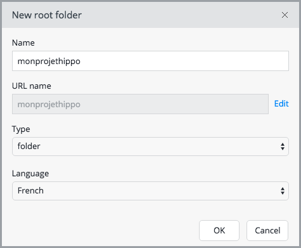Click the disabled URL name field
The width and height of the screenshot is (301, 248).
coord(140,104)
